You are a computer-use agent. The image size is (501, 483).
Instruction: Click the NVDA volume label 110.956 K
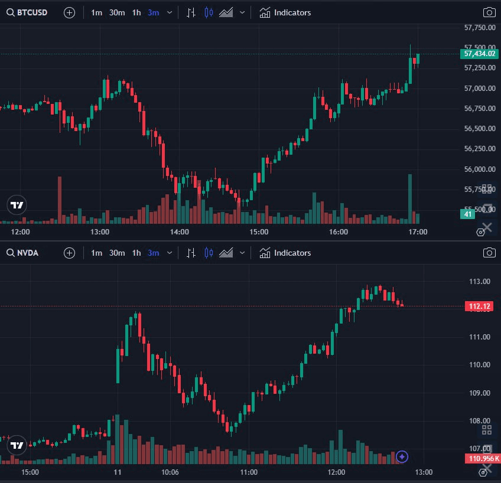(483, 459)
